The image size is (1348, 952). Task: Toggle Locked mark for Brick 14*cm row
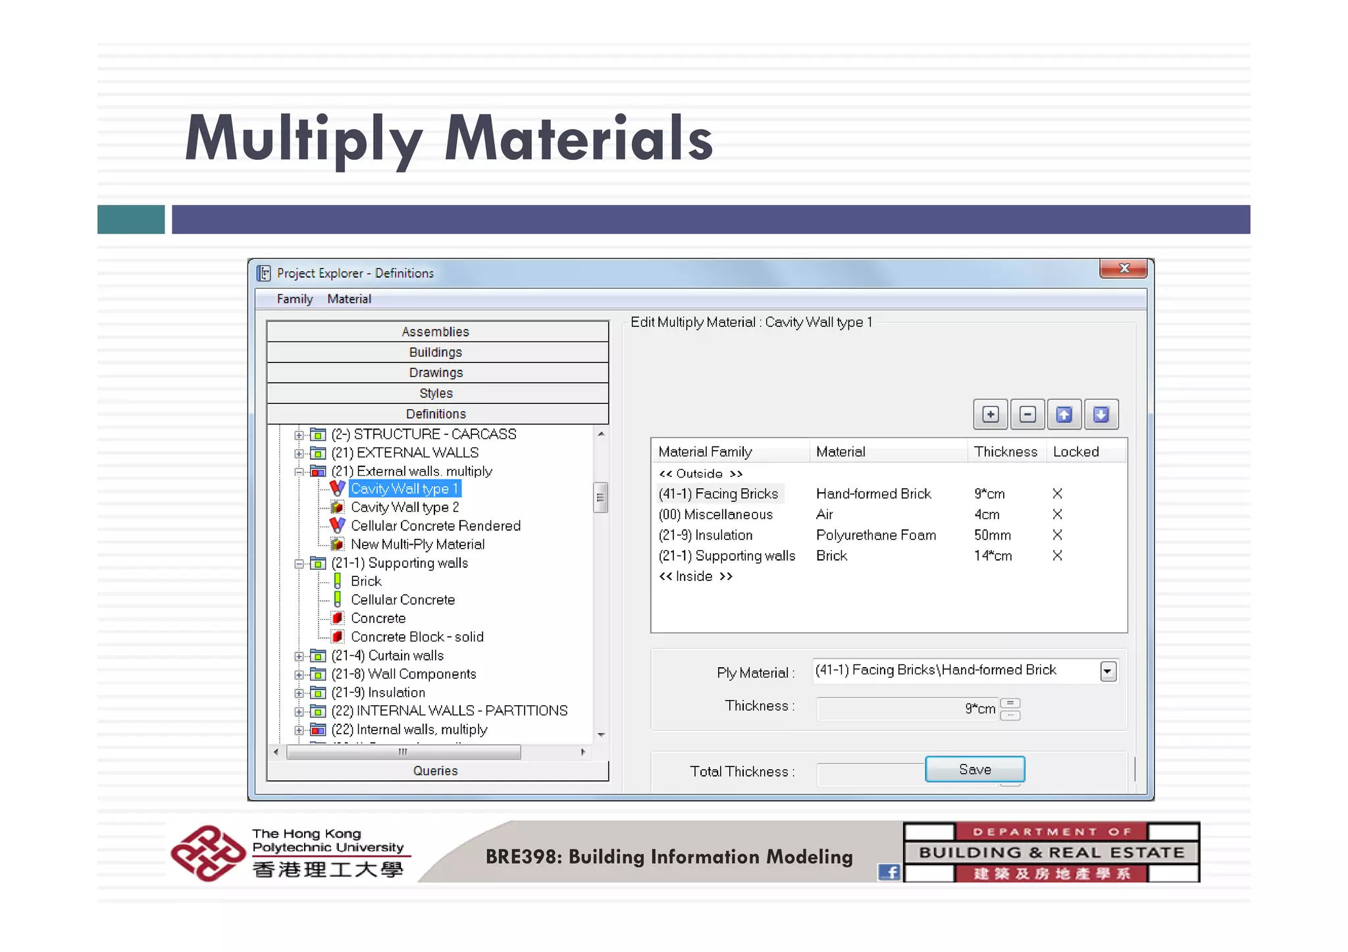pyautogui.click(x=1057, y=555)
